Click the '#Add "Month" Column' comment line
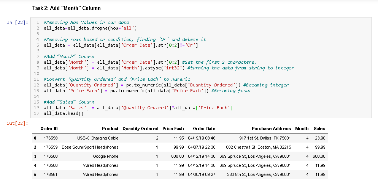This screenshot has height=182, width=378. (x=69, y=56)
